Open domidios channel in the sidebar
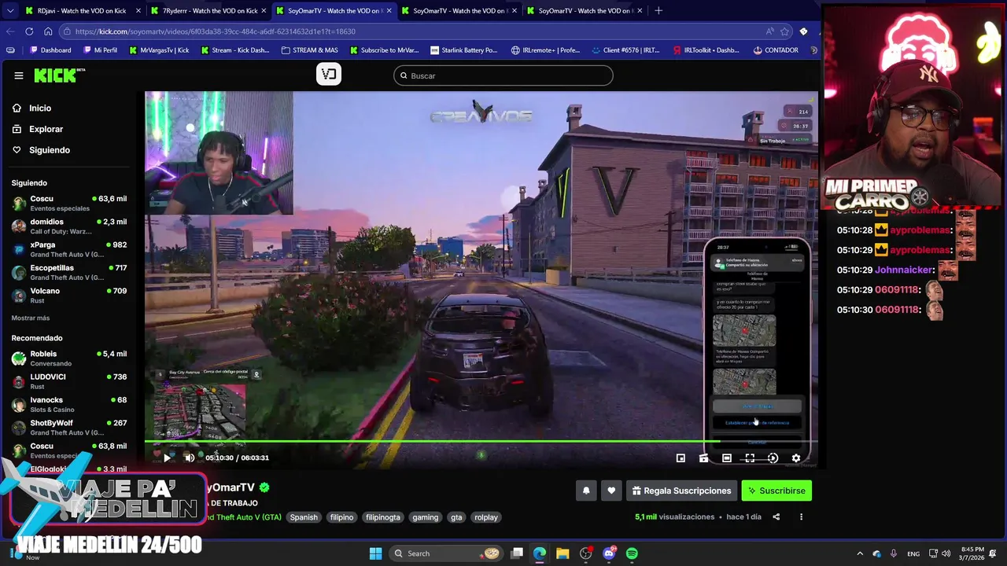Viewport: 1007px width, 566px height. click(69, 226)
